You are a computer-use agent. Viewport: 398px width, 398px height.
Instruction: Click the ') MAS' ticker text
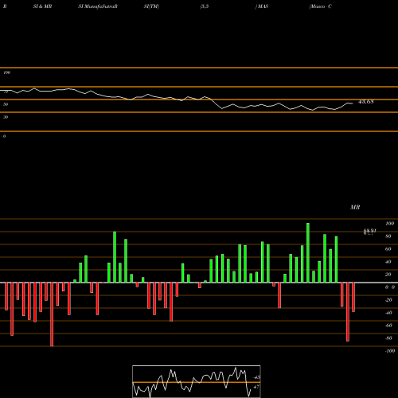262,6
